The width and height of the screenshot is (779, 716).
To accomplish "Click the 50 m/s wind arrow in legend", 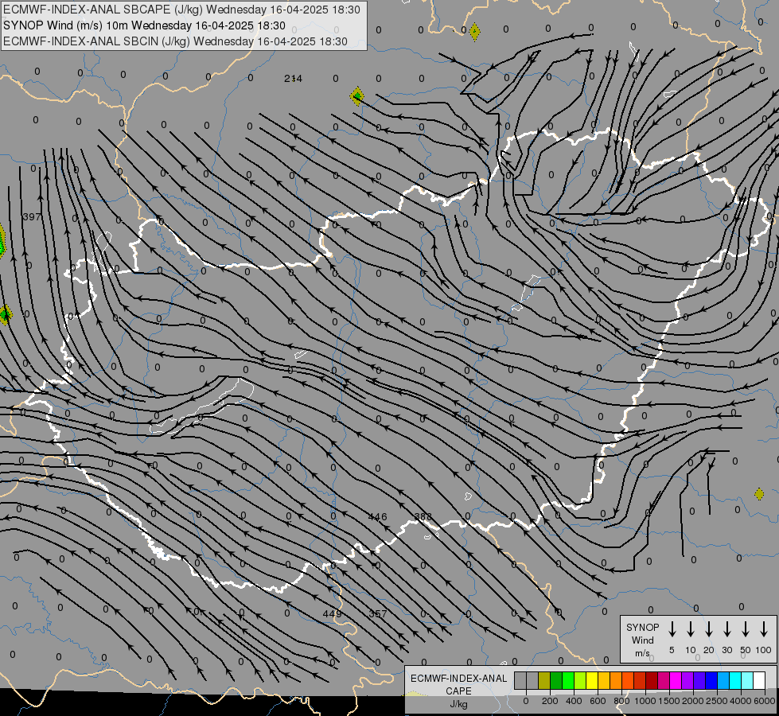I will 746,629.
